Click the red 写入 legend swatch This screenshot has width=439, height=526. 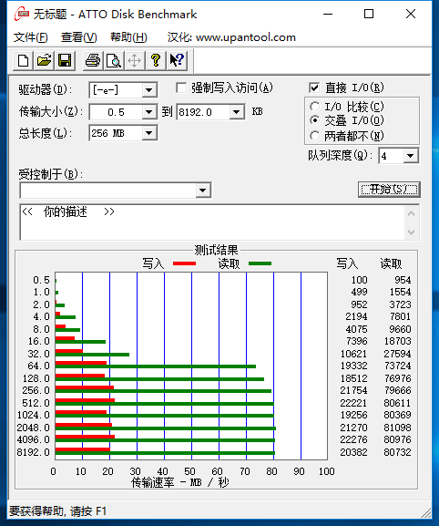(x=184, y=263)
